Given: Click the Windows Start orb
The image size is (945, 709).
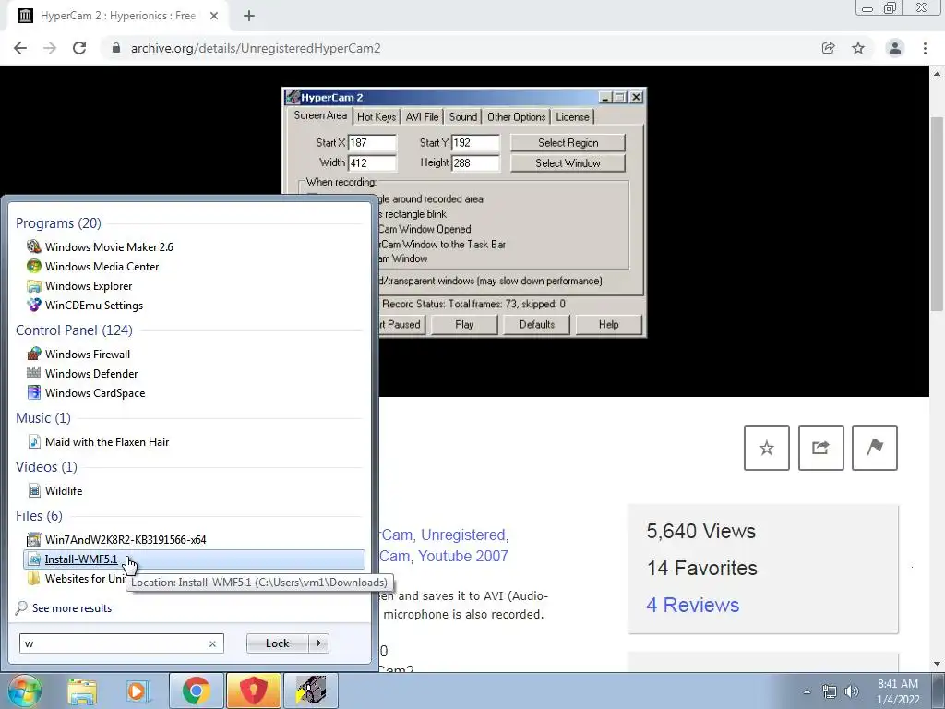Looking at the screenshot, I should 25,691.
